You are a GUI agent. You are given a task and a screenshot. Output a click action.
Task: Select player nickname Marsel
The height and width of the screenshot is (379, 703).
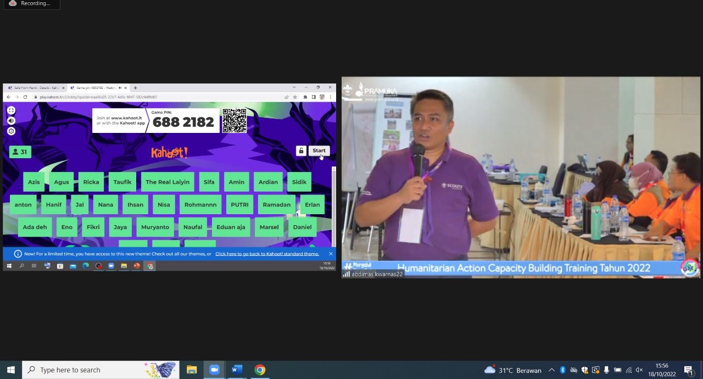point(269,227)
